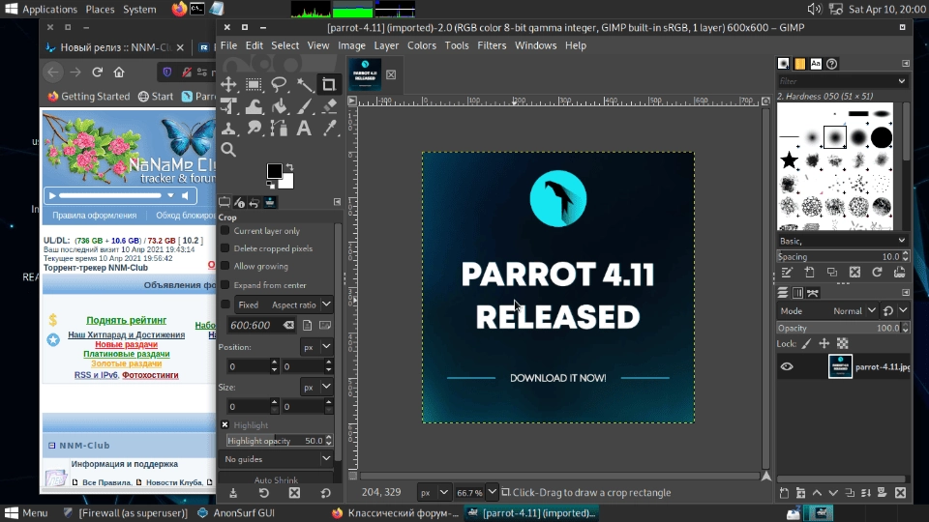The height and width of the screenshot is (522, 929).
Task: Open the Windows menu
Action: [x=535, y=45]
